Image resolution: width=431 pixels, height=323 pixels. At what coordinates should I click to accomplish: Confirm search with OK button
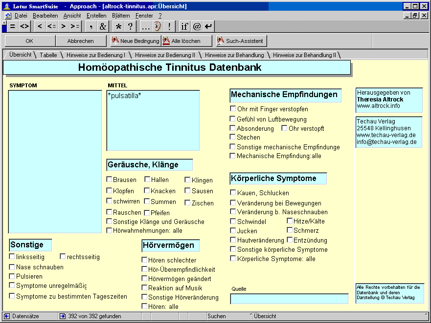pos(29,41)
